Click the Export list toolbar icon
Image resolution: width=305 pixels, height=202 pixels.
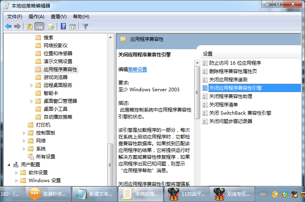[x=51, y=26]
